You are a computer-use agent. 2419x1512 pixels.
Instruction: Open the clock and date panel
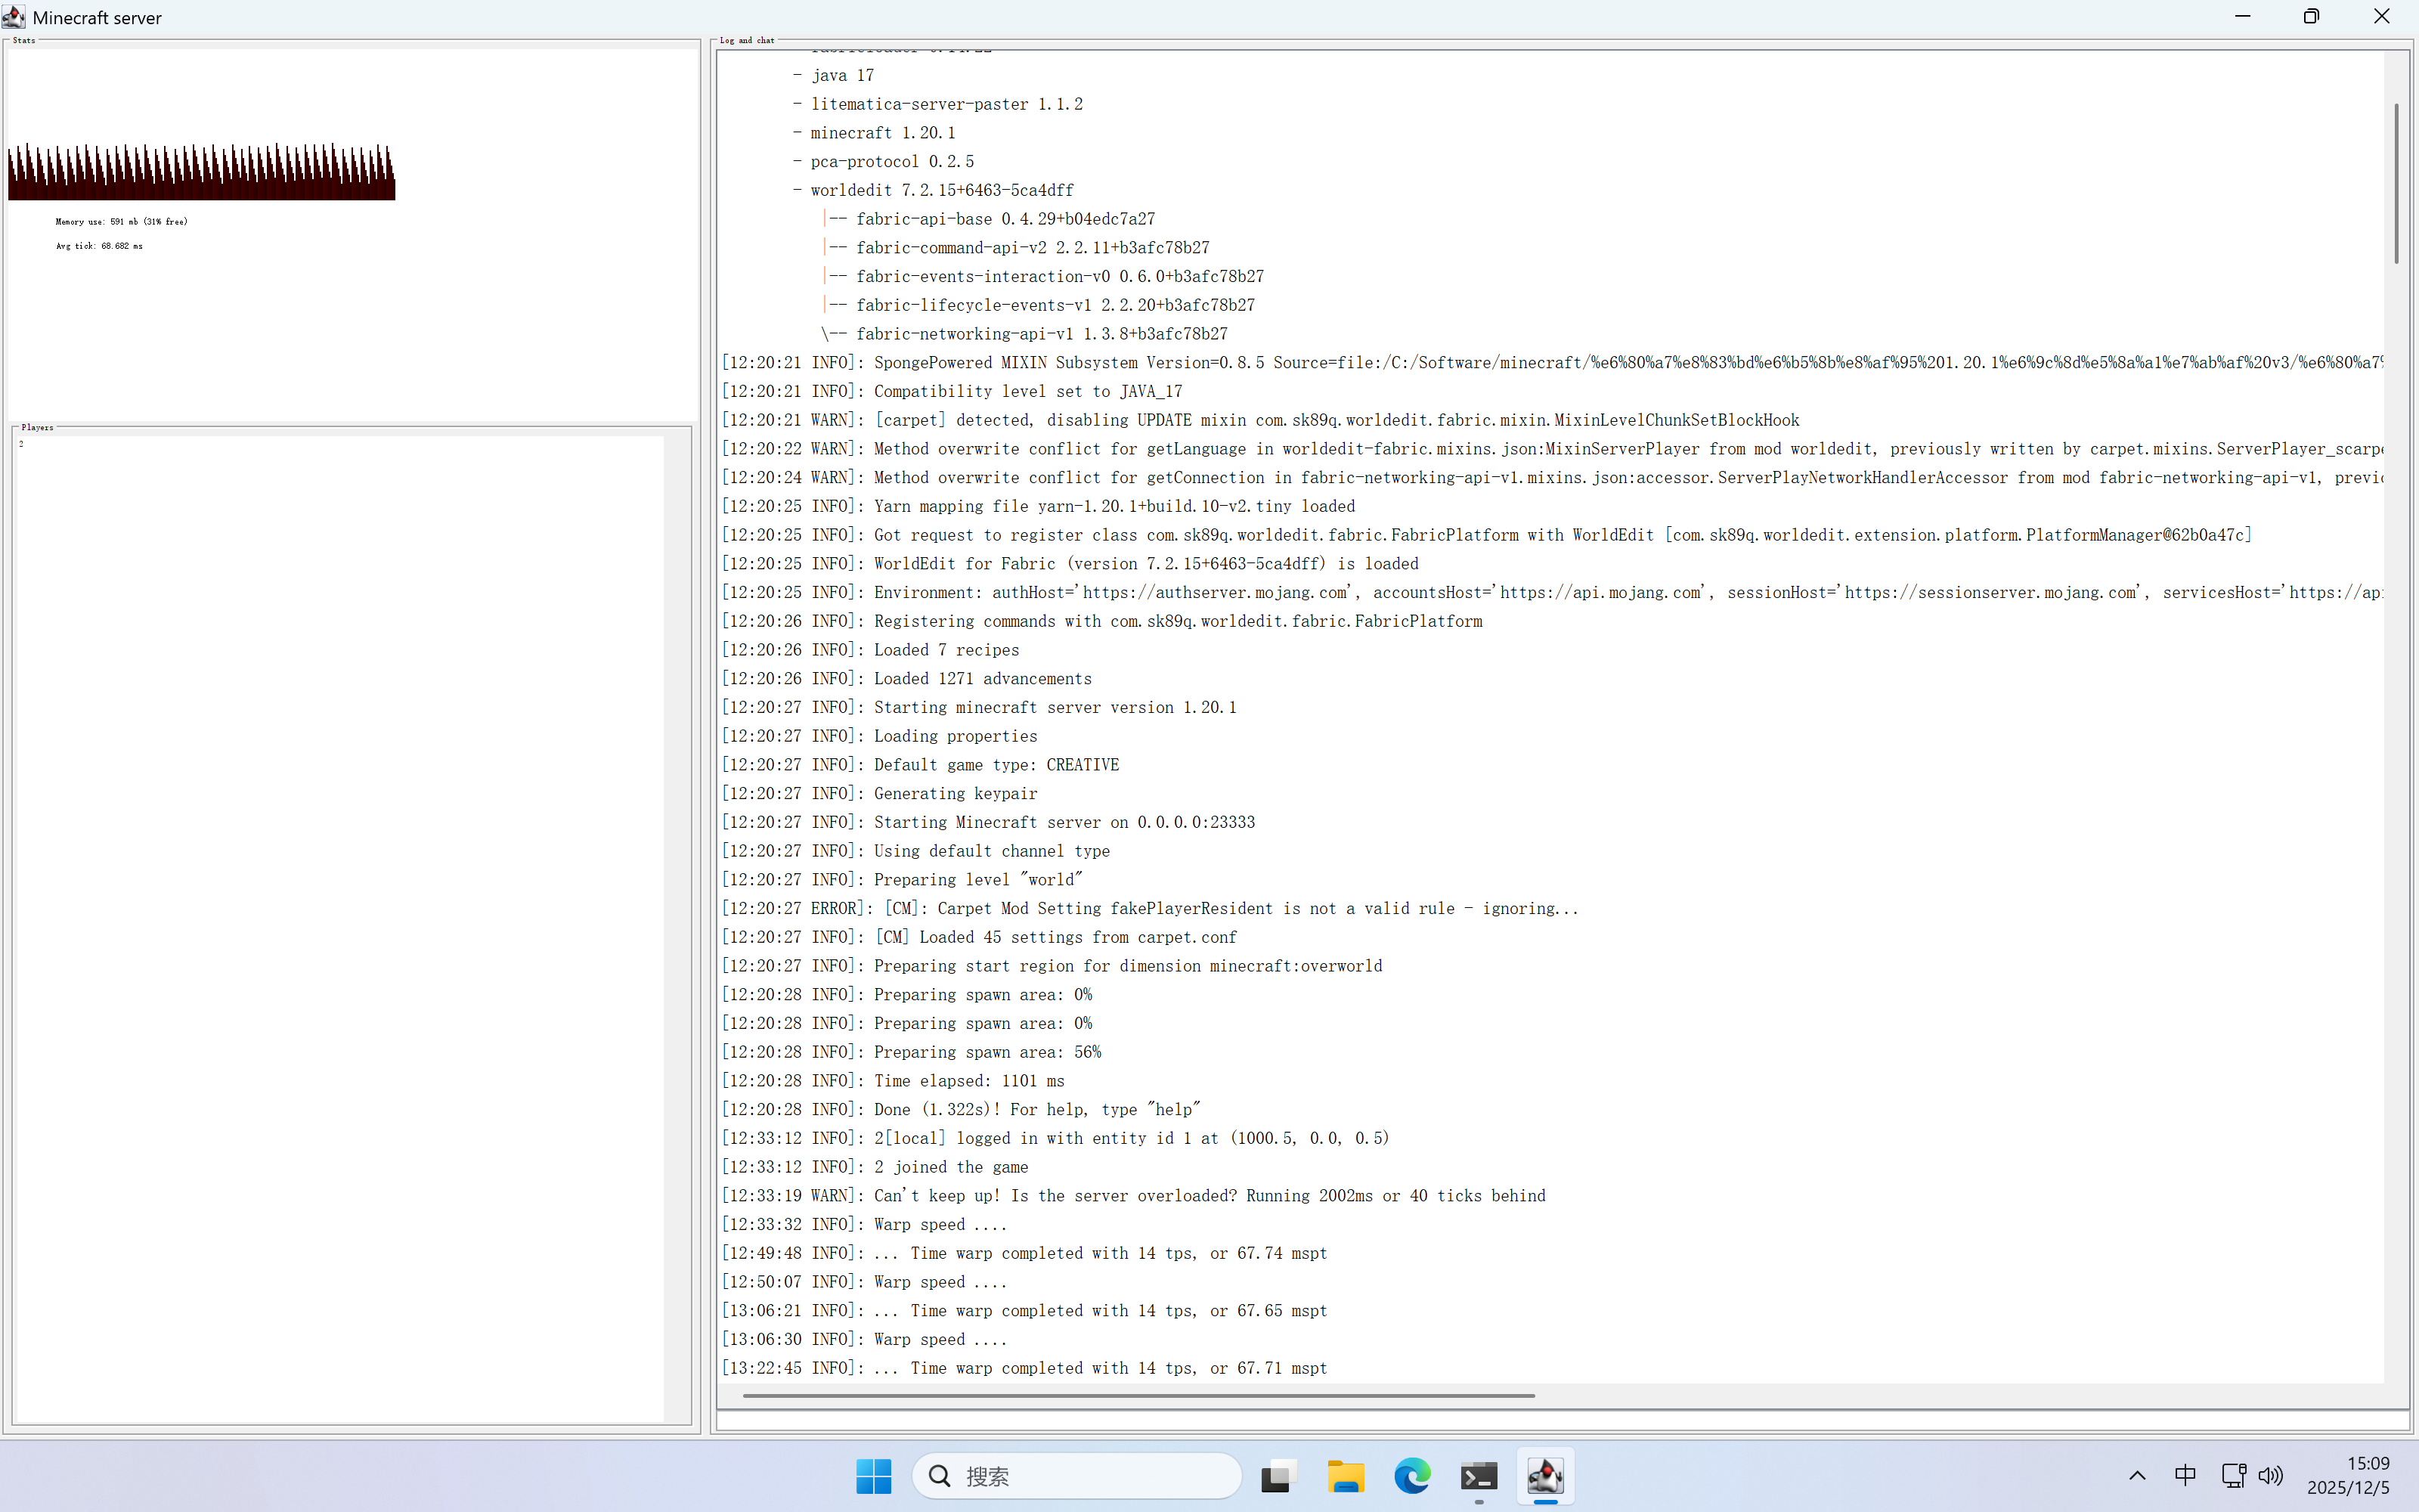coord(2348,1476)
